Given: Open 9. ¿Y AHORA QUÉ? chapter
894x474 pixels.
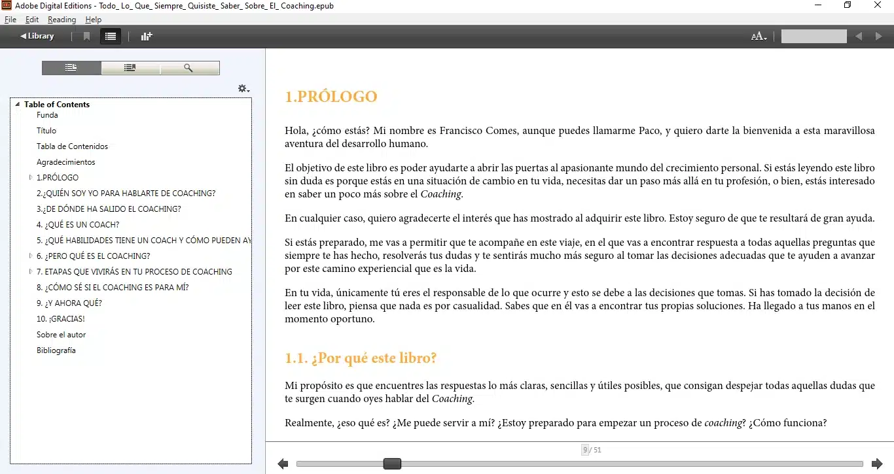Looking at the screenshot, I should coord(69,303).
